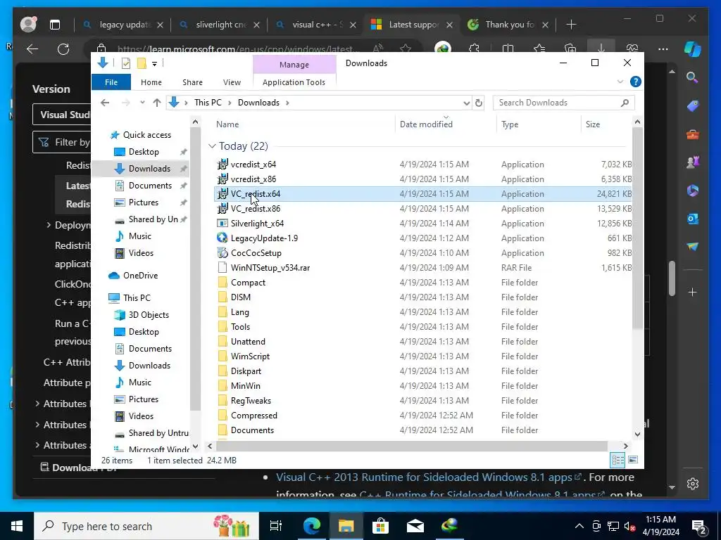Click the Search Downloads field
Image resolution: width=721 pixels, height=540 pixels.
[x=564, y=103]
